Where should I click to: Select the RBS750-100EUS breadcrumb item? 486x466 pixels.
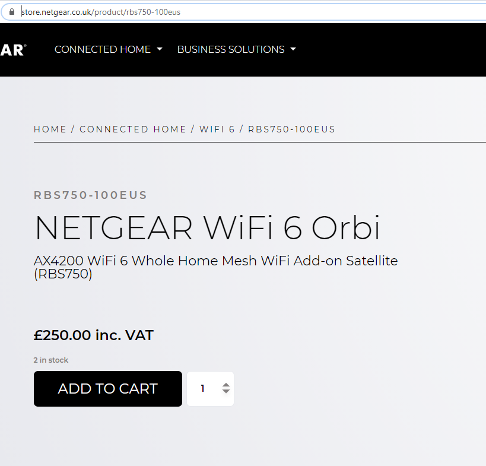[x=291, y=129]
